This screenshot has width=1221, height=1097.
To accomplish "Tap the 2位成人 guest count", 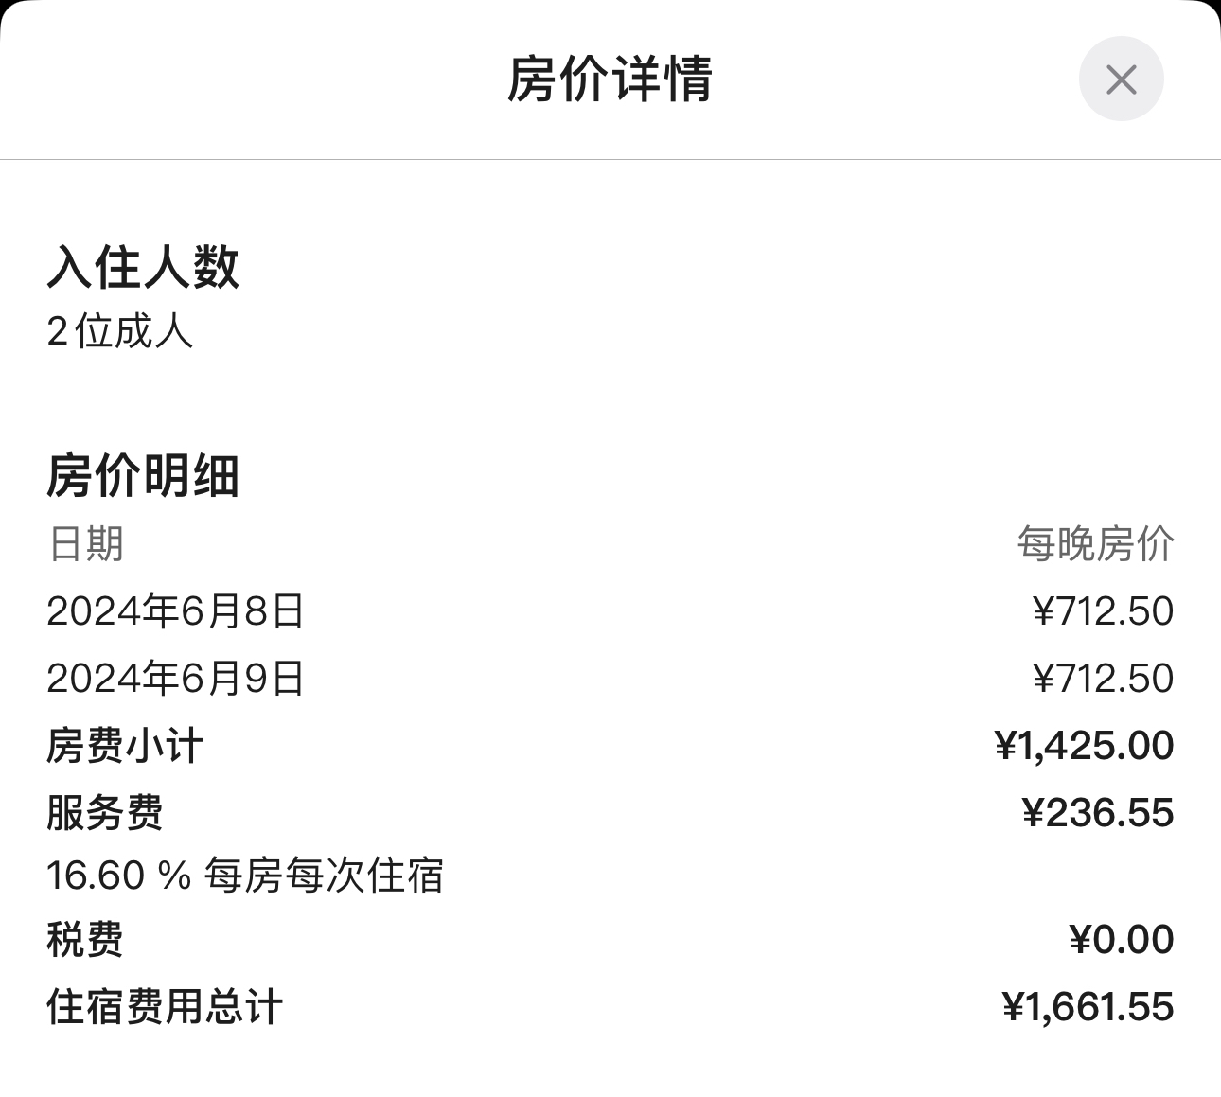I will [x=119, y=331].
